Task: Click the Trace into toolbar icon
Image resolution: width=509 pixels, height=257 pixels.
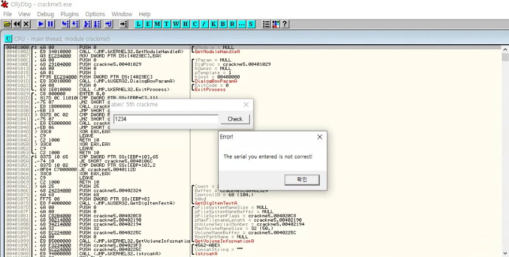Action: [87, 24]
